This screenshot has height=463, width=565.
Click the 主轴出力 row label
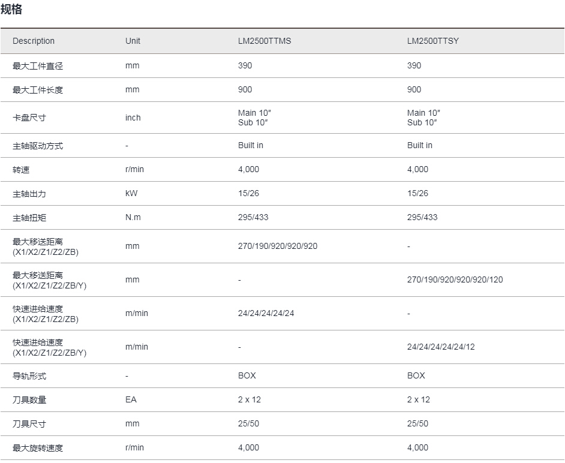pos(29,194)
